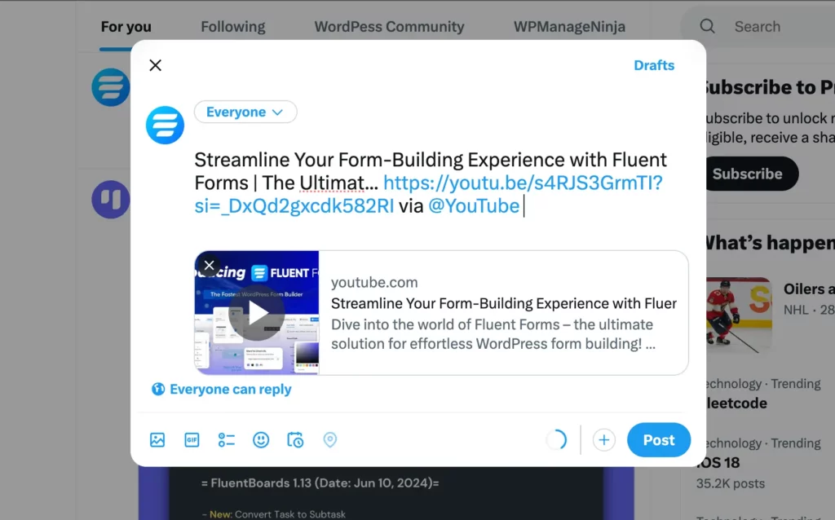Remove the YouTube video preview card
Viewport: 835px width, 520px height.
(x=209, y=265)
